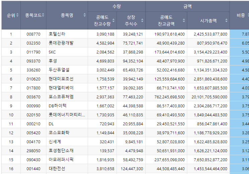This screenshot has height=174, width=249.
Task: Click the 수량 group header
Action: (x=117, y=6)
